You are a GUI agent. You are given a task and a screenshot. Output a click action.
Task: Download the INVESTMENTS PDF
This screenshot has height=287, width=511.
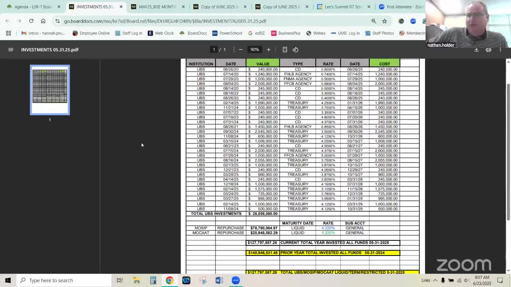pyautogui.click(x=476, y=50)
